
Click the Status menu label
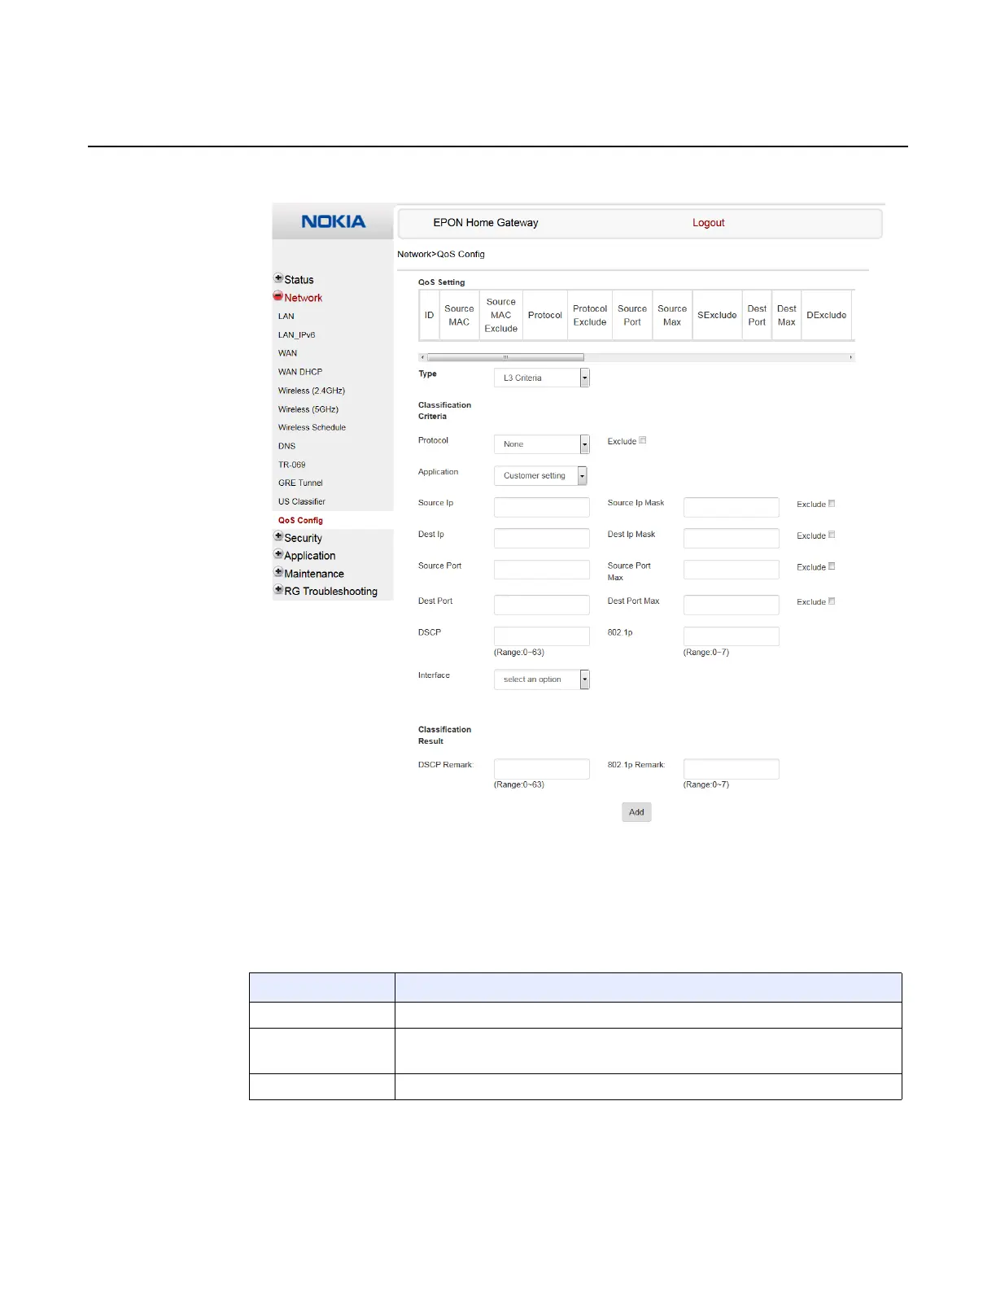(x=299, y=279)
